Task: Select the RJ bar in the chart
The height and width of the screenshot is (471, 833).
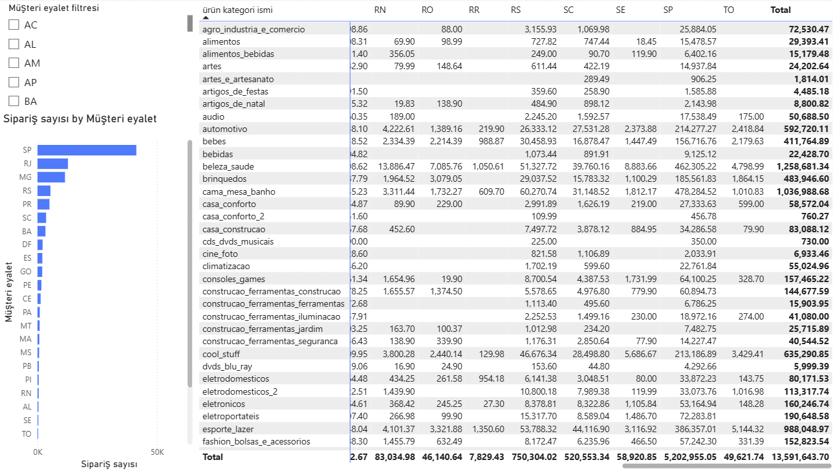Action: (52, 164)
